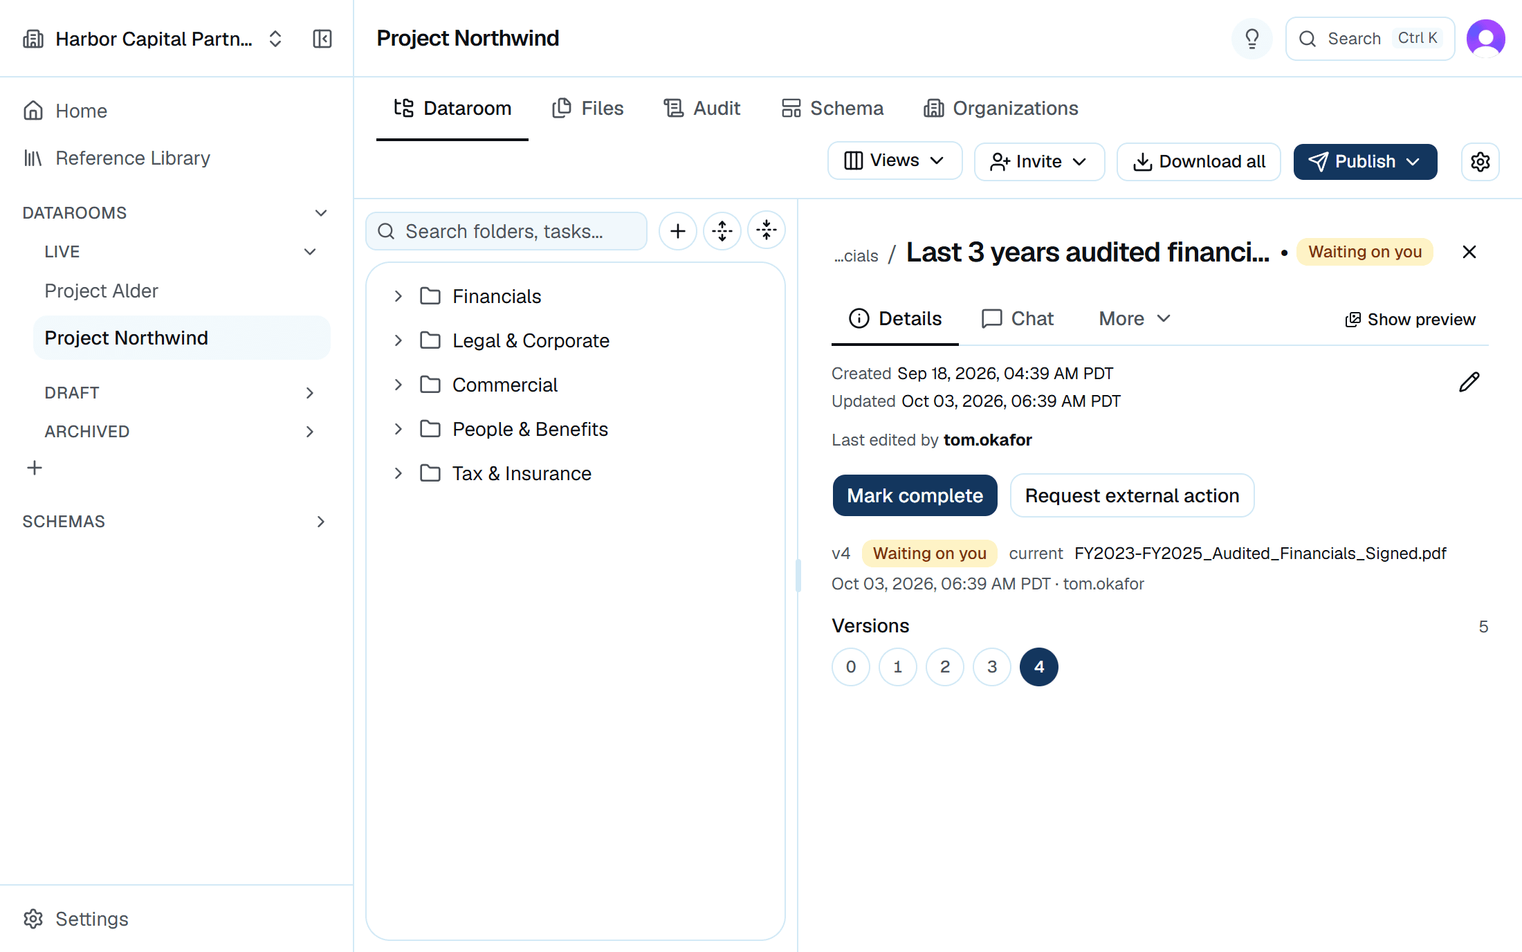This screenshot has height=952, width=1522.
Task: Expand the ARCHIVED datarooms section
Action: pos(310,432)
